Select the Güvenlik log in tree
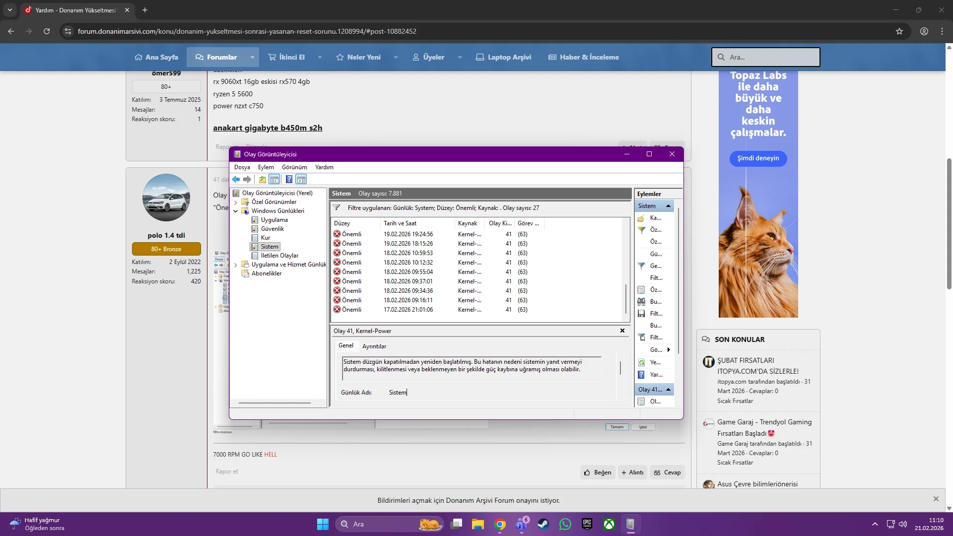Screen dimensions: 953x536 pos(272,229)
